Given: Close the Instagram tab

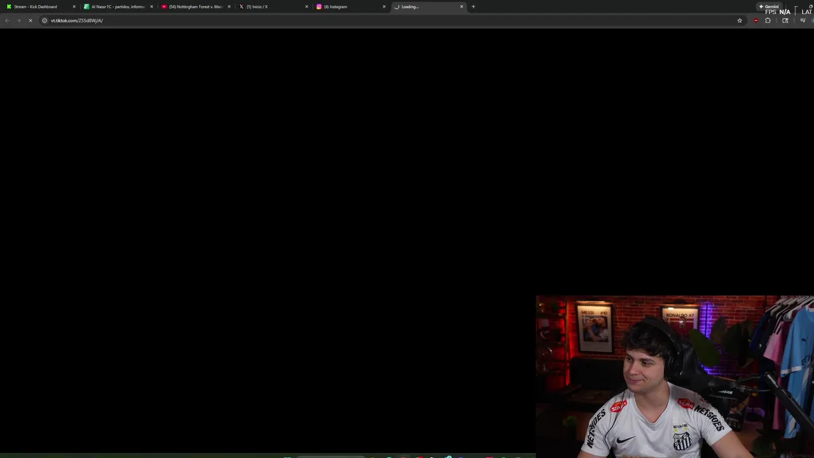Looking at the screenshot, I should pos(384,6).
